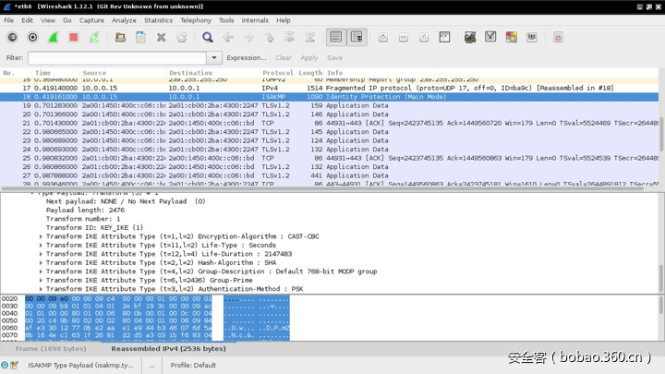665x374 pixels.
Task: Open the display filter history dropdown
Action: click(x=214, y=57)
